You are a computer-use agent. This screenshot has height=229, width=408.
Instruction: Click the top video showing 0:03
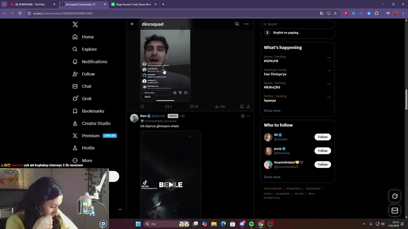[x=165, y=65]
